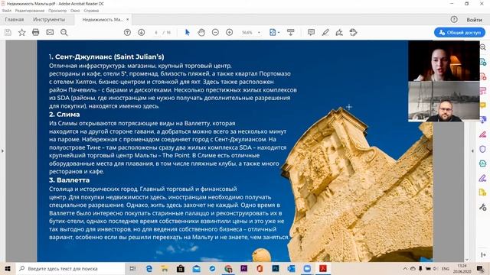Show hidden system tray icons chevron

point(405,268)
